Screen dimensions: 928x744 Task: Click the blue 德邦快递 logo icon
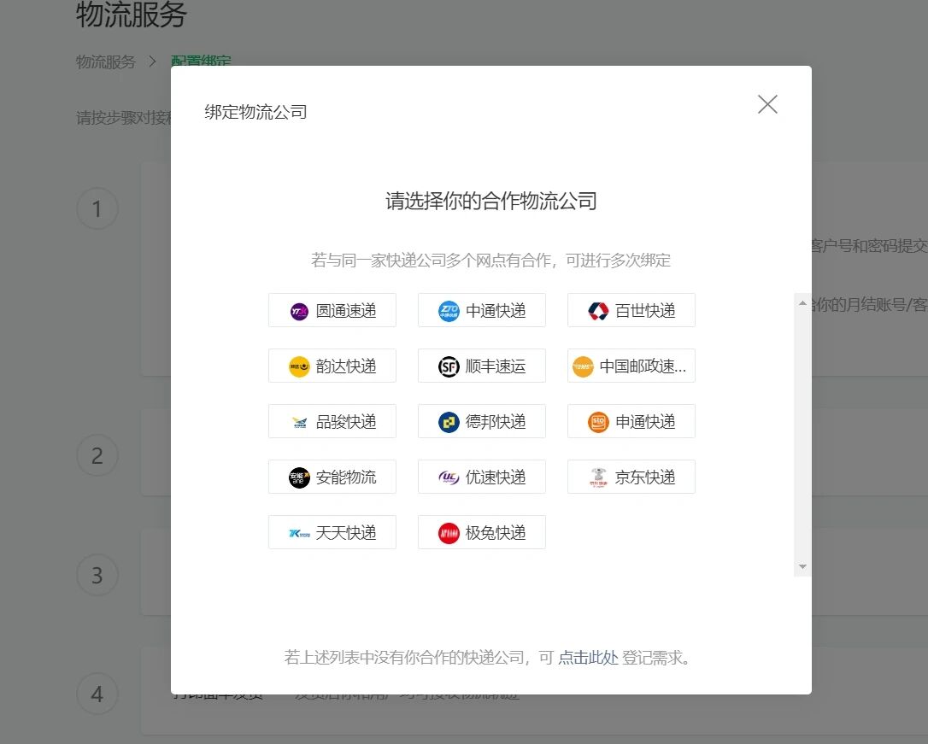pos(449,422)
